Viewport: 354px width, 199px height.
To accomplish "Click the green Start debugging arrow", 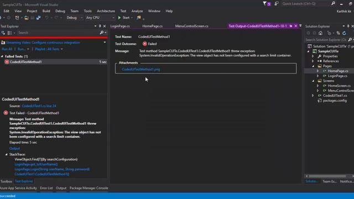I will [x=119, y=18].
